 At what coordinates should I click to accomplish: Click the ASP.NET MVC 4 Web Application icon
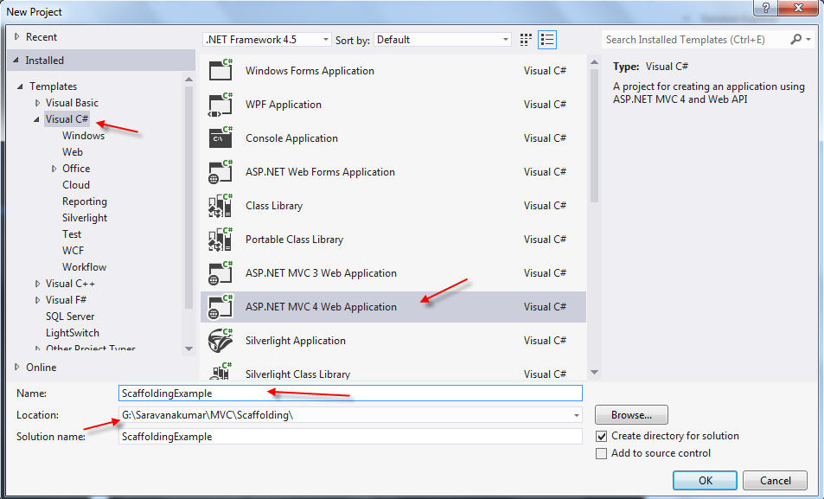pyautogui.click(x=220, y=306)
